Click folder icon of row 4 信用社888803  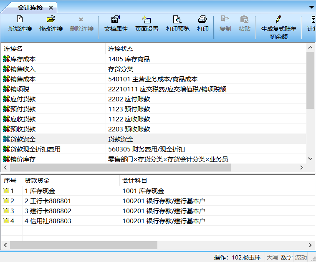point(6,221)
